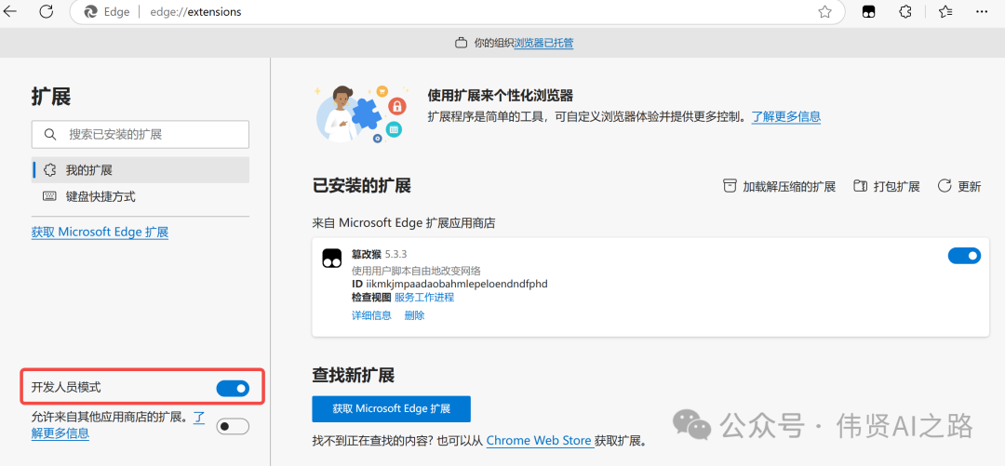Click the address bar edge://extensions
Screen dimensions: 1005x466
[x=195, y=11]
